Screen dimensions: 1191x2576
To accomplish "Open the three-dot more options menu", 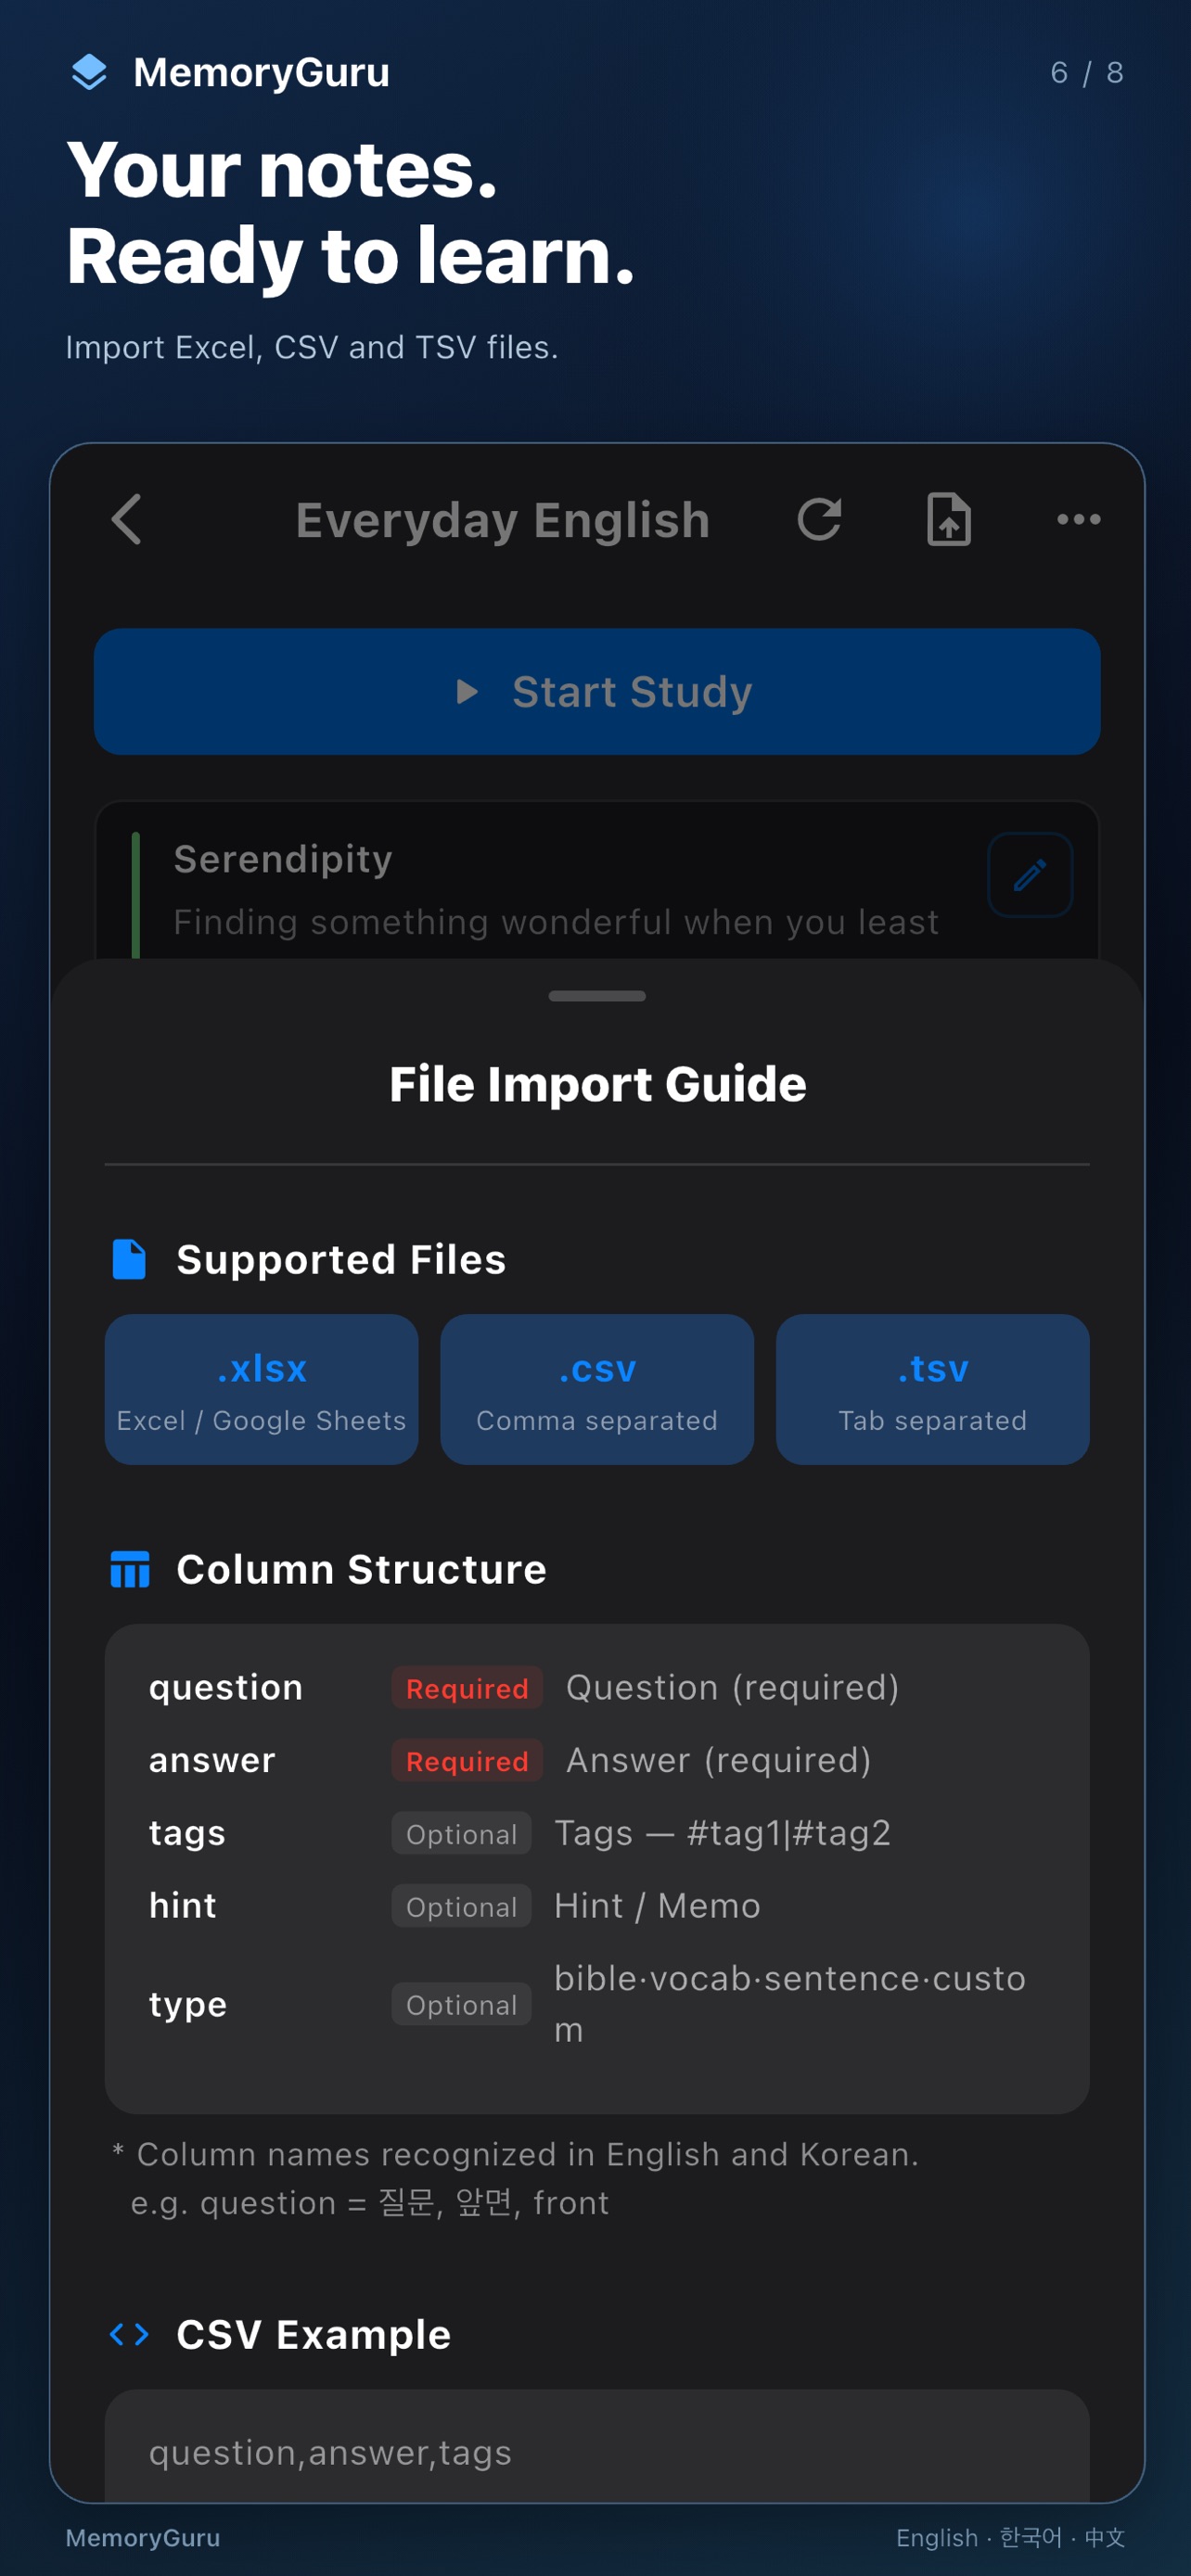I will [1079, 519].
